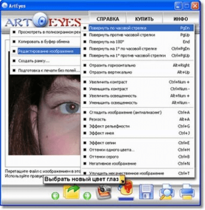The image size is (205, 210).
Task: Select Увеличить контраст
Action: [x=138, y=82]
